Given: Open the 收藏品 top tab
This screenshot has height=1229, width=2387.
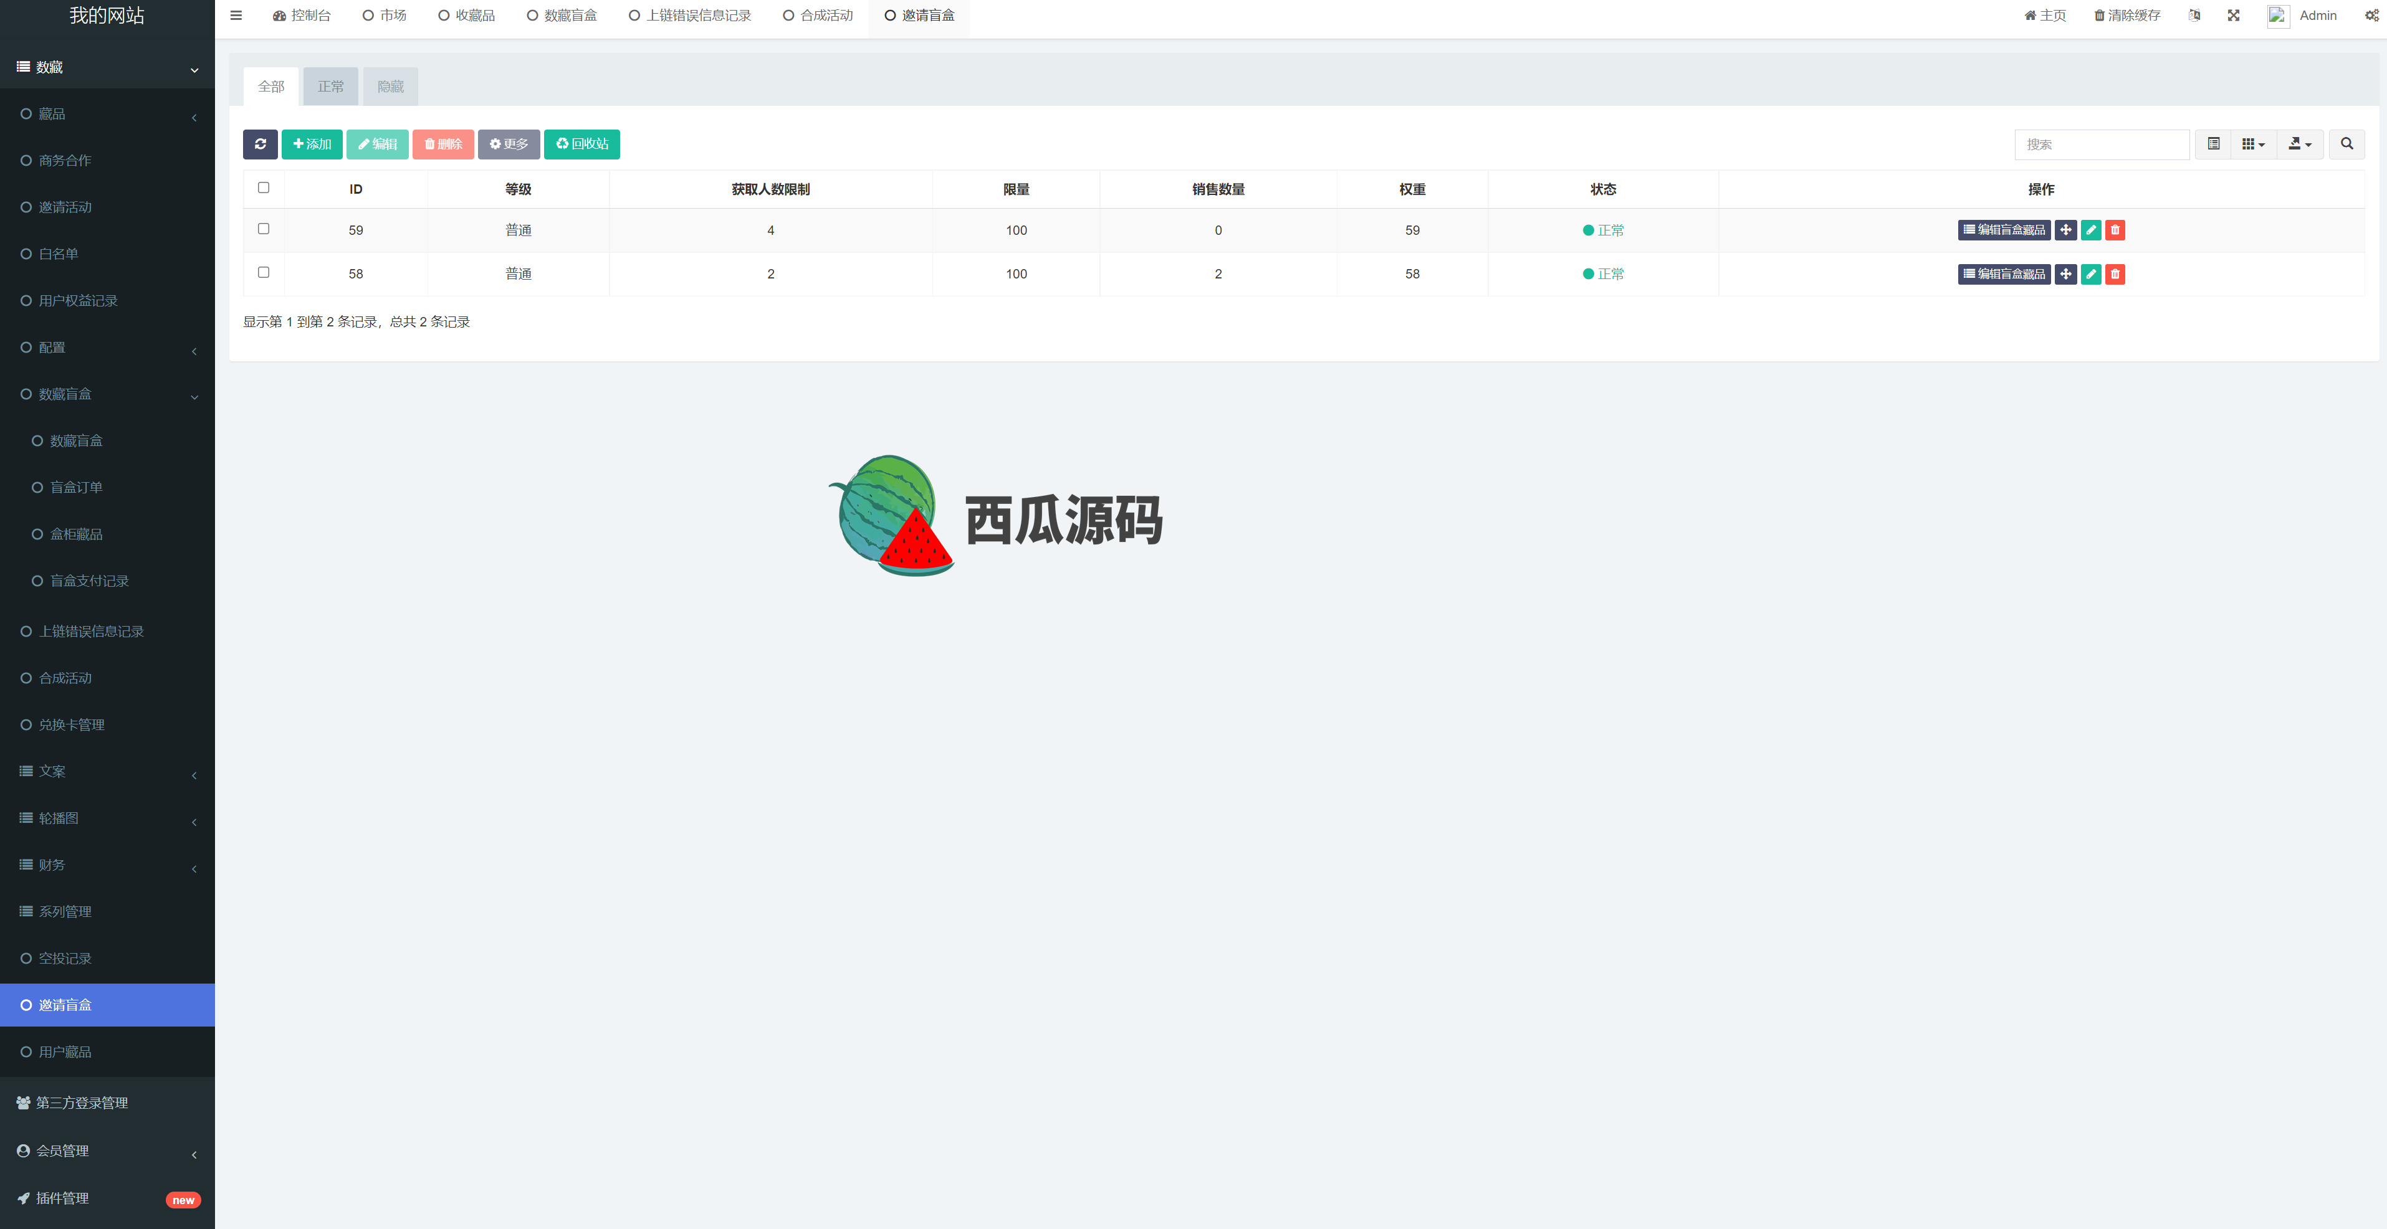Looking at the screenshot, I should pos(467,16).
